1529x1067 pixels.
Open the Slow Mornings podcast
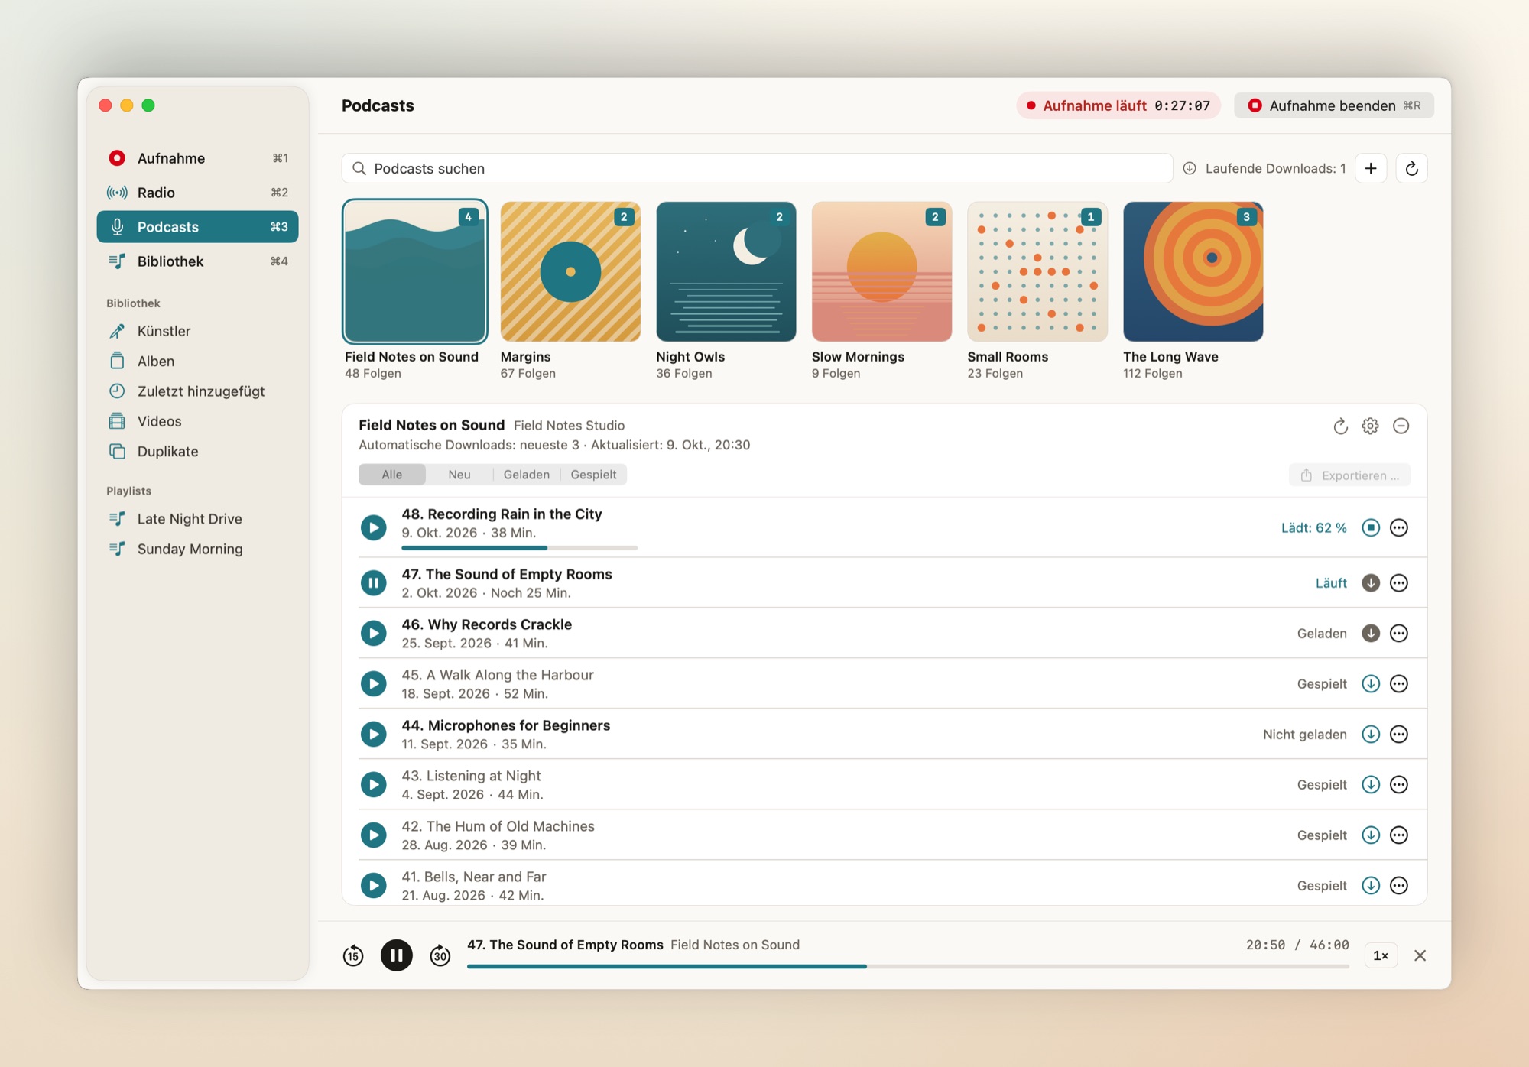tap(882, 271)
